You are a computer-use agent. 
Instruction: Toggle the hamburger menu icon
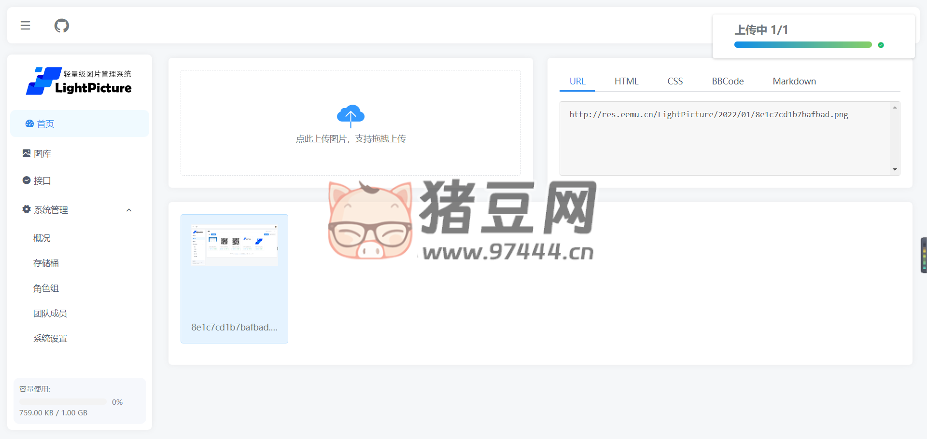pyautogui.click(x=25, y=26)
